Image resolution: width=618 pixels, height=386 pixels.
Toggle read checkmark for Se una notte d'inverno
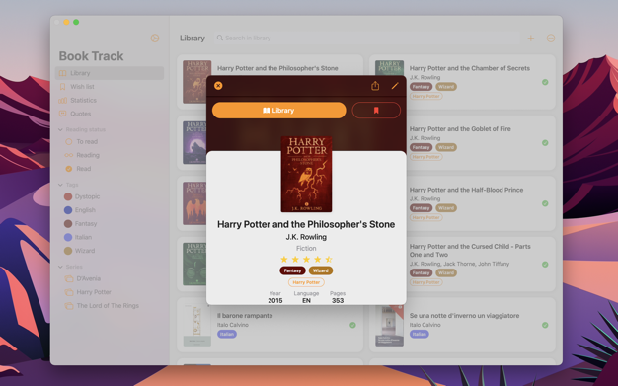[545, 325]
